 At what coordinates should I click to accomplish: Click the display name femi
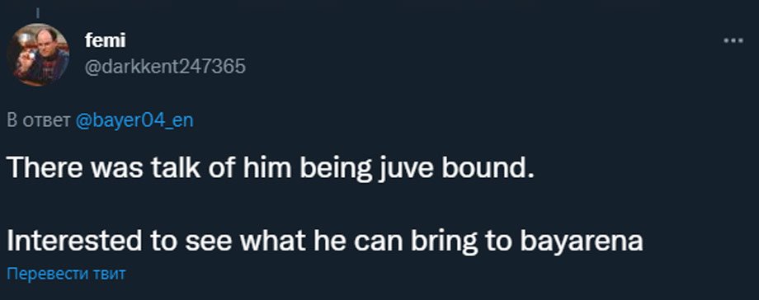click(x=105, y=41)
